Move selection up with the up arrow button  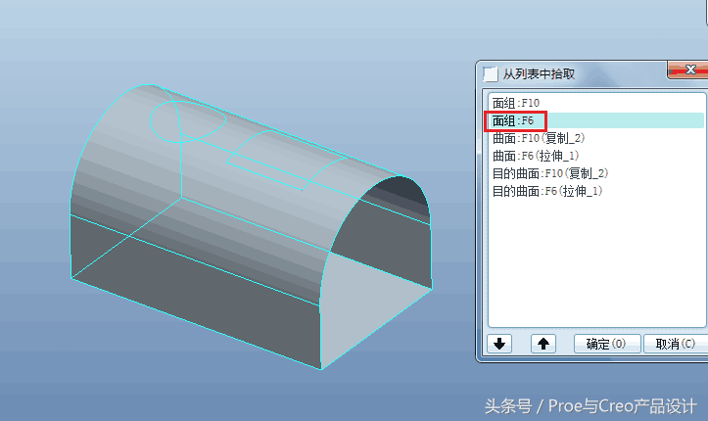click(543, 344)
